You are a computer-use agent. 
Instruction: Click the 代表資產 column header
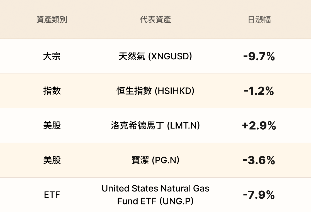click(155, 20)
